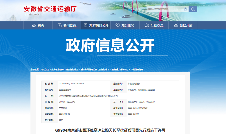The height and width of the screenshot is (134, 226).
Task: Select the 互动交流 navigation item
Action: click(x=157, y=25)
